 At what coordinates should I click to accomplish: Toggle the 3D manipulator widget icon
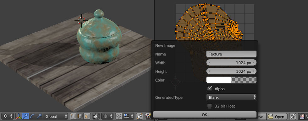click(x=19, y=116)
